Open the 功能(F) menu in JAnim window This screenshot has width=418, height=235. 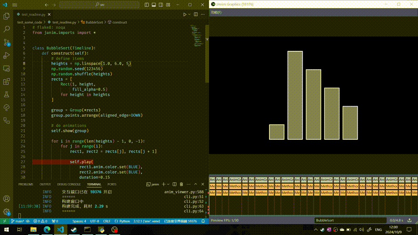216,12
